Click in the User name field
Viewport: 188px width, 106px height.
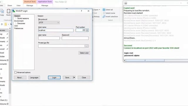49,38
